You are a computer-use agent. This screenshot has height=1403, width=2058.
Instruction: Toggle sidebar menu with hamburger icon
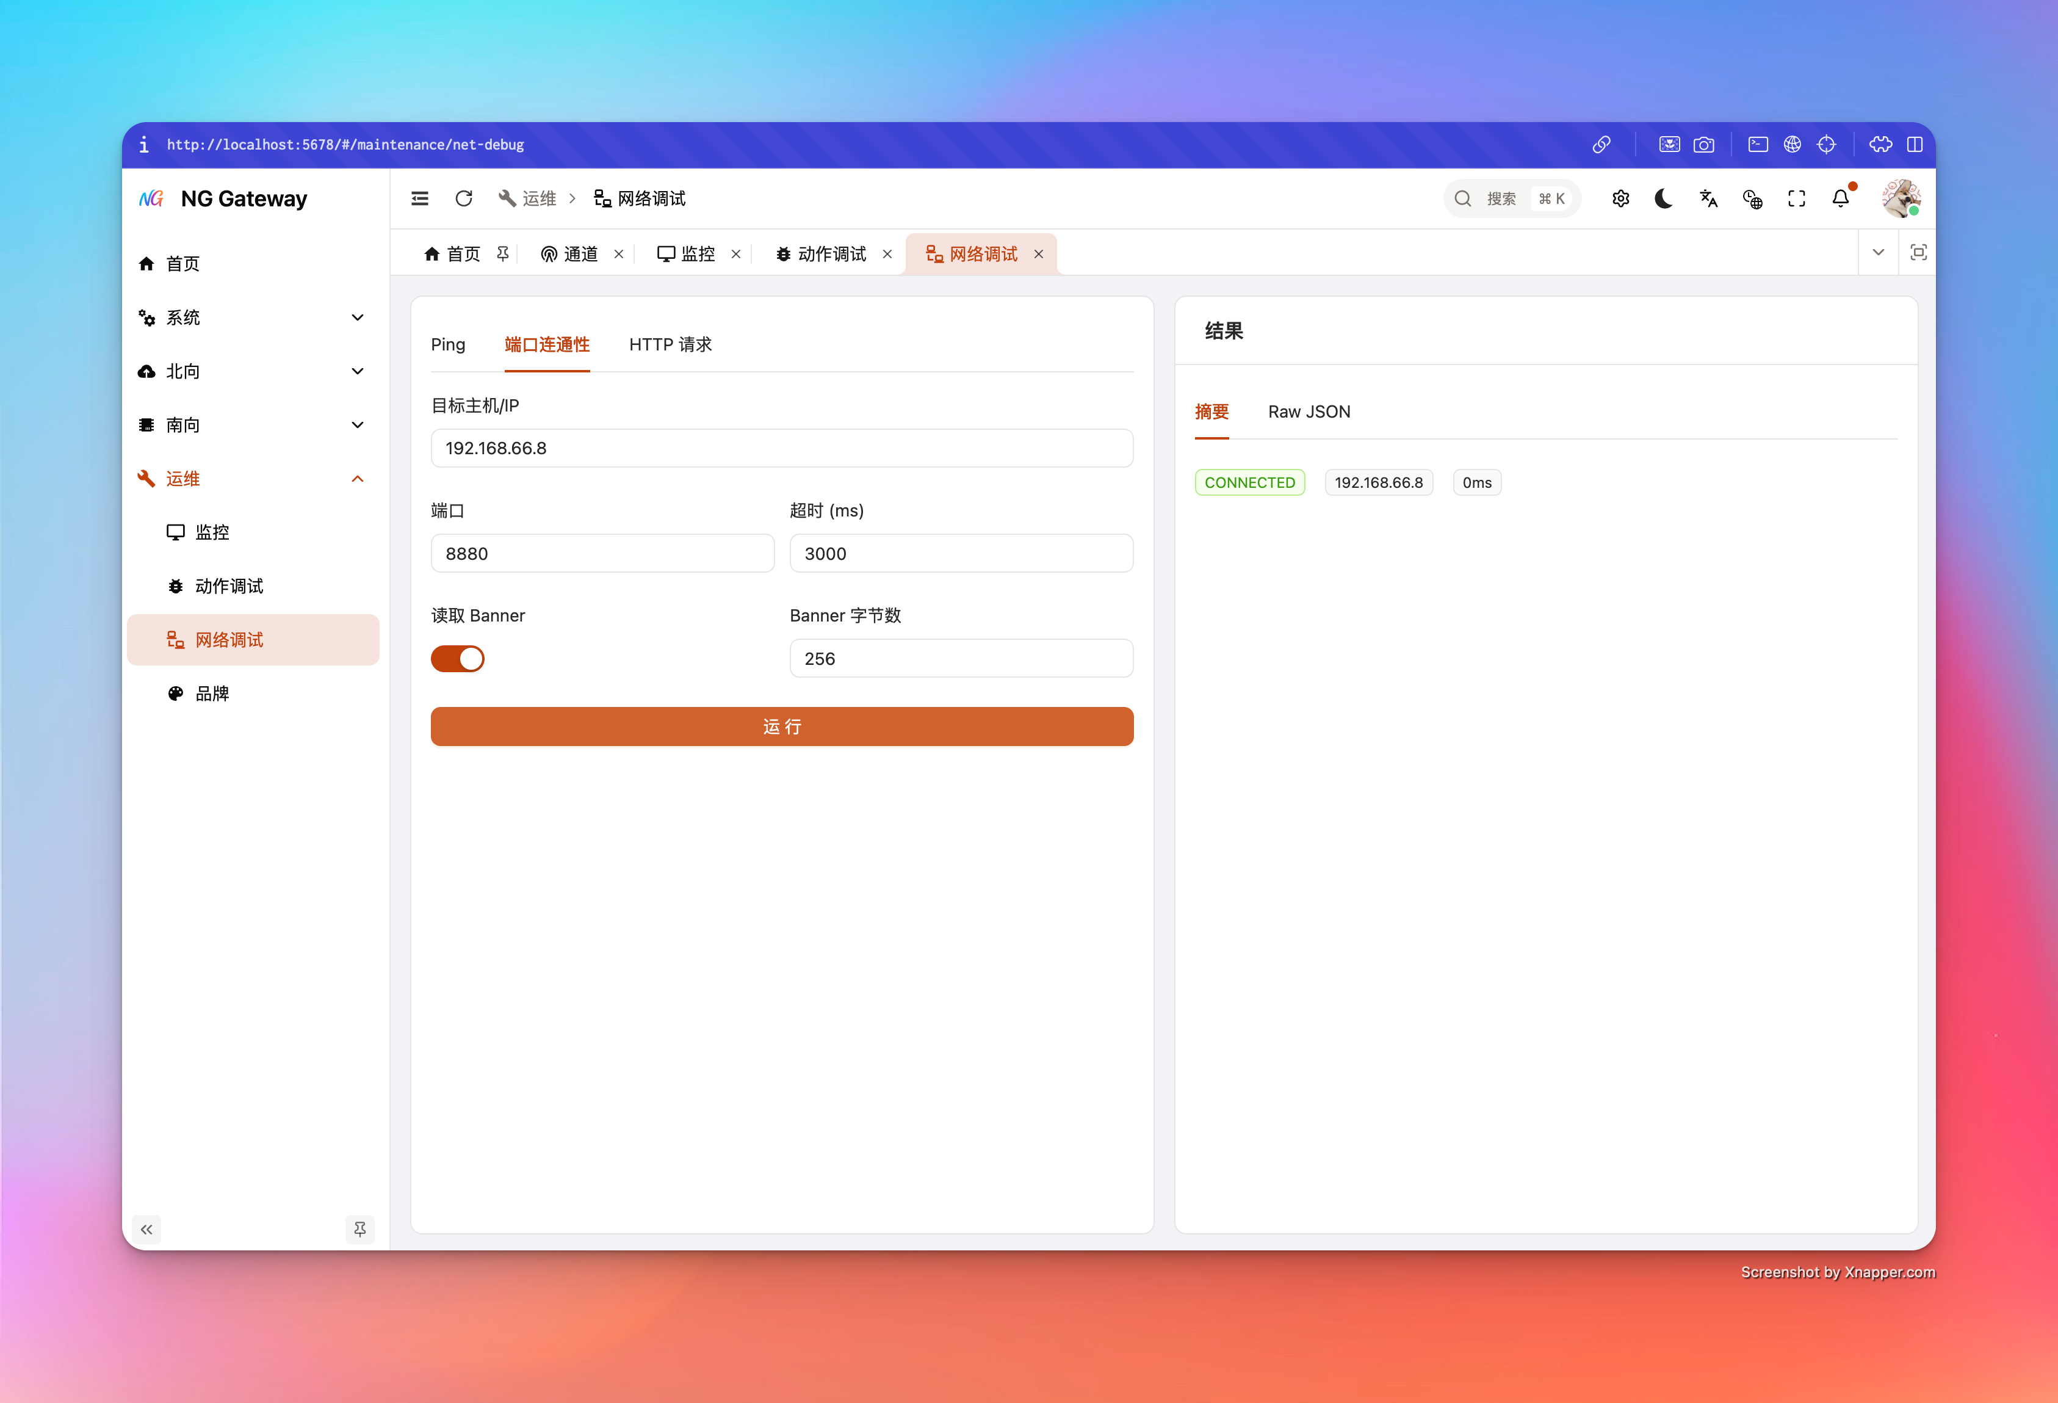(x=420, y=198)
